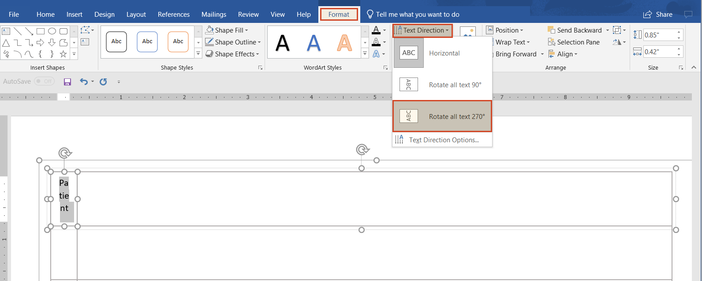Pick the blue letter A WordArt style
The width and height of the screenshot is (702, 281).
tap(314, 43)
